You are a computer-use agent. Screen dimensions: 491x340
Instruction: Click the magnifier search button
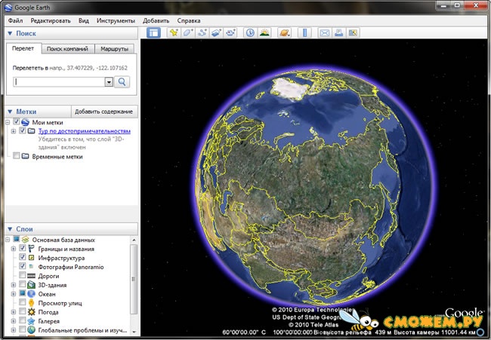pos(122,82)
